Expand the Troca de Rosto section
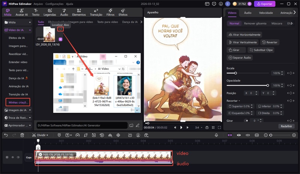The image size is (300, 174). click(30, 118)
